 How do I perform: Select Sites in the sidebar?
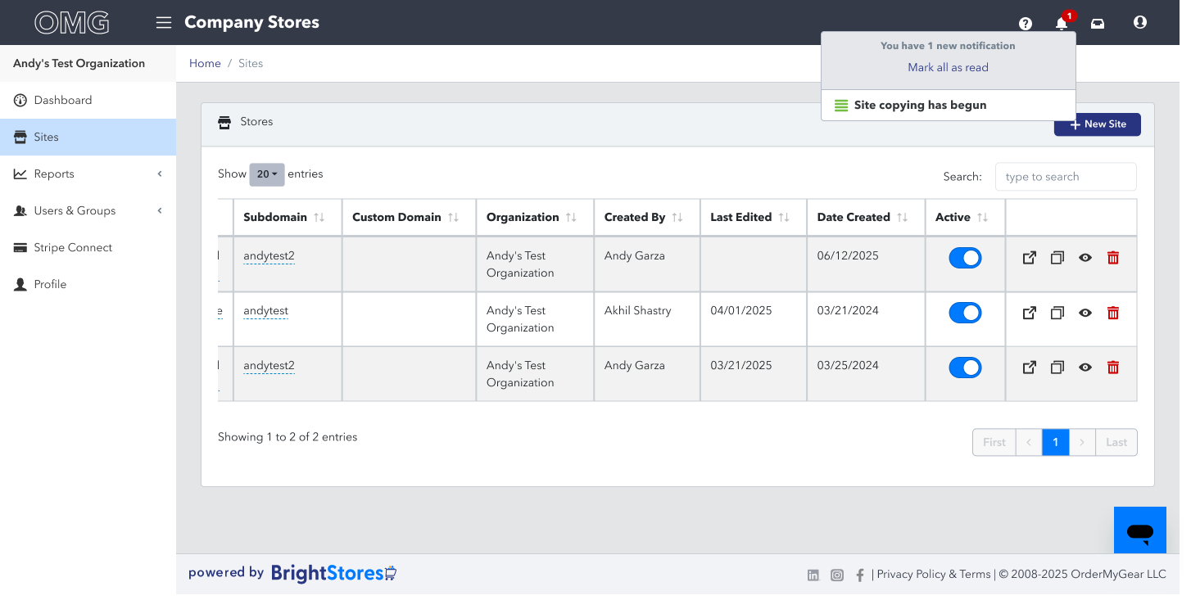88,137
